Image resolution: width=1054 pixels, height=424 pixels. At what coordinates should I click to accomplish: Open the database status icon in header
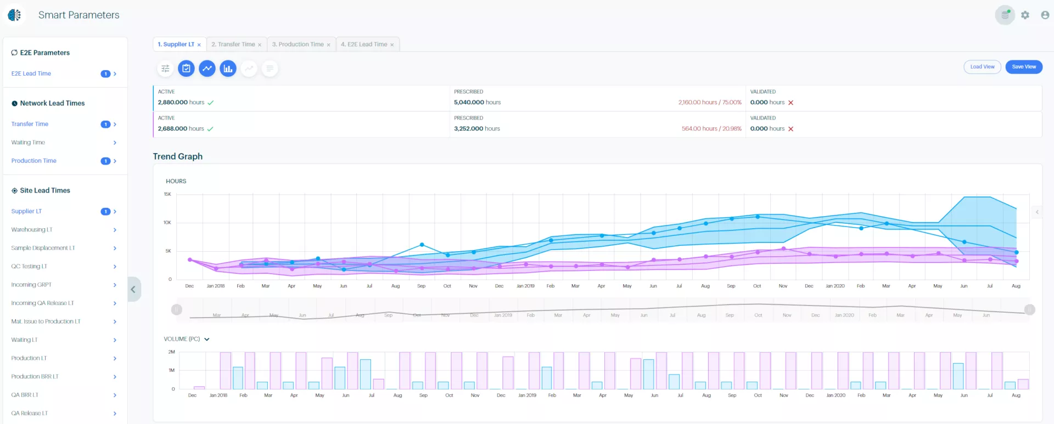[x=1005, y=15]
